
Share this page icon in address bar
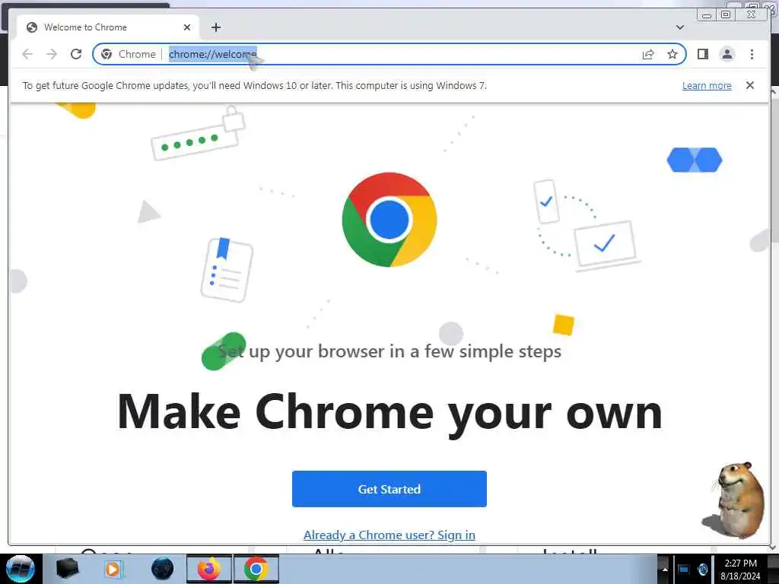tap(648, 54)
